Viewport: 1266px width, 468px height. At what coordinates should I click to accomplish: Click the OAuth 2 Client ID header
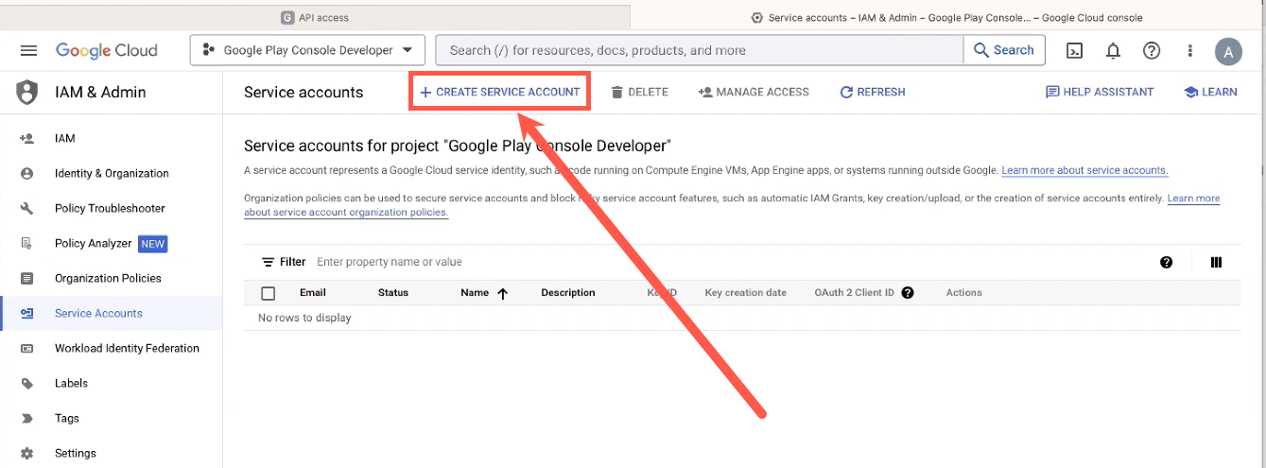pos(855,293)
